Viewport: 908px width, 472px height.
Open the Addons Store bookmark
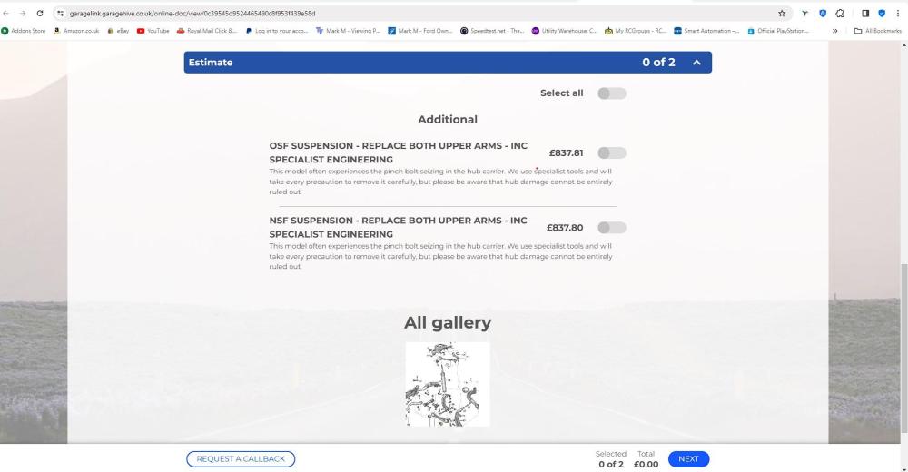pos(24,31)
